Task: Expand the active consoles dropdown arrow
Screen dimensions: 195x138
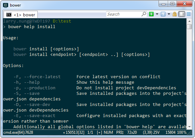Action: 169,14
